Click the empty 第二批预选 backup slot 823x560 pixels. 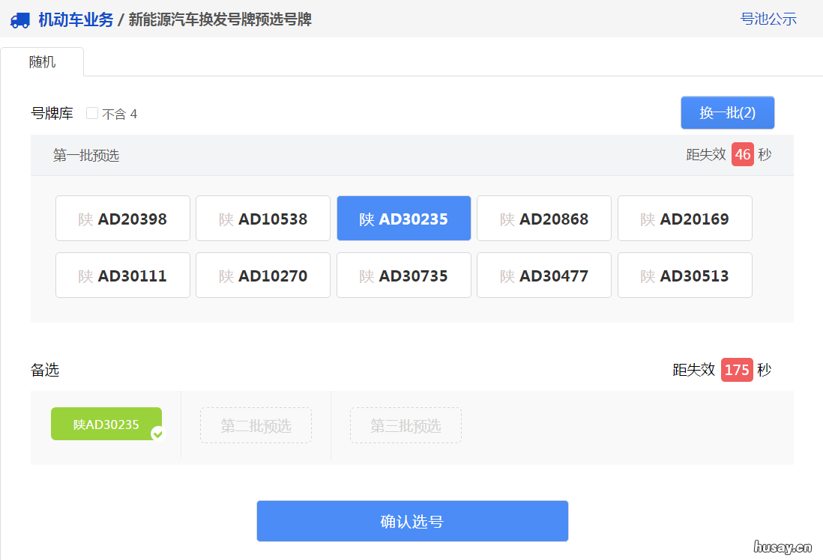(x=256, y=424)
